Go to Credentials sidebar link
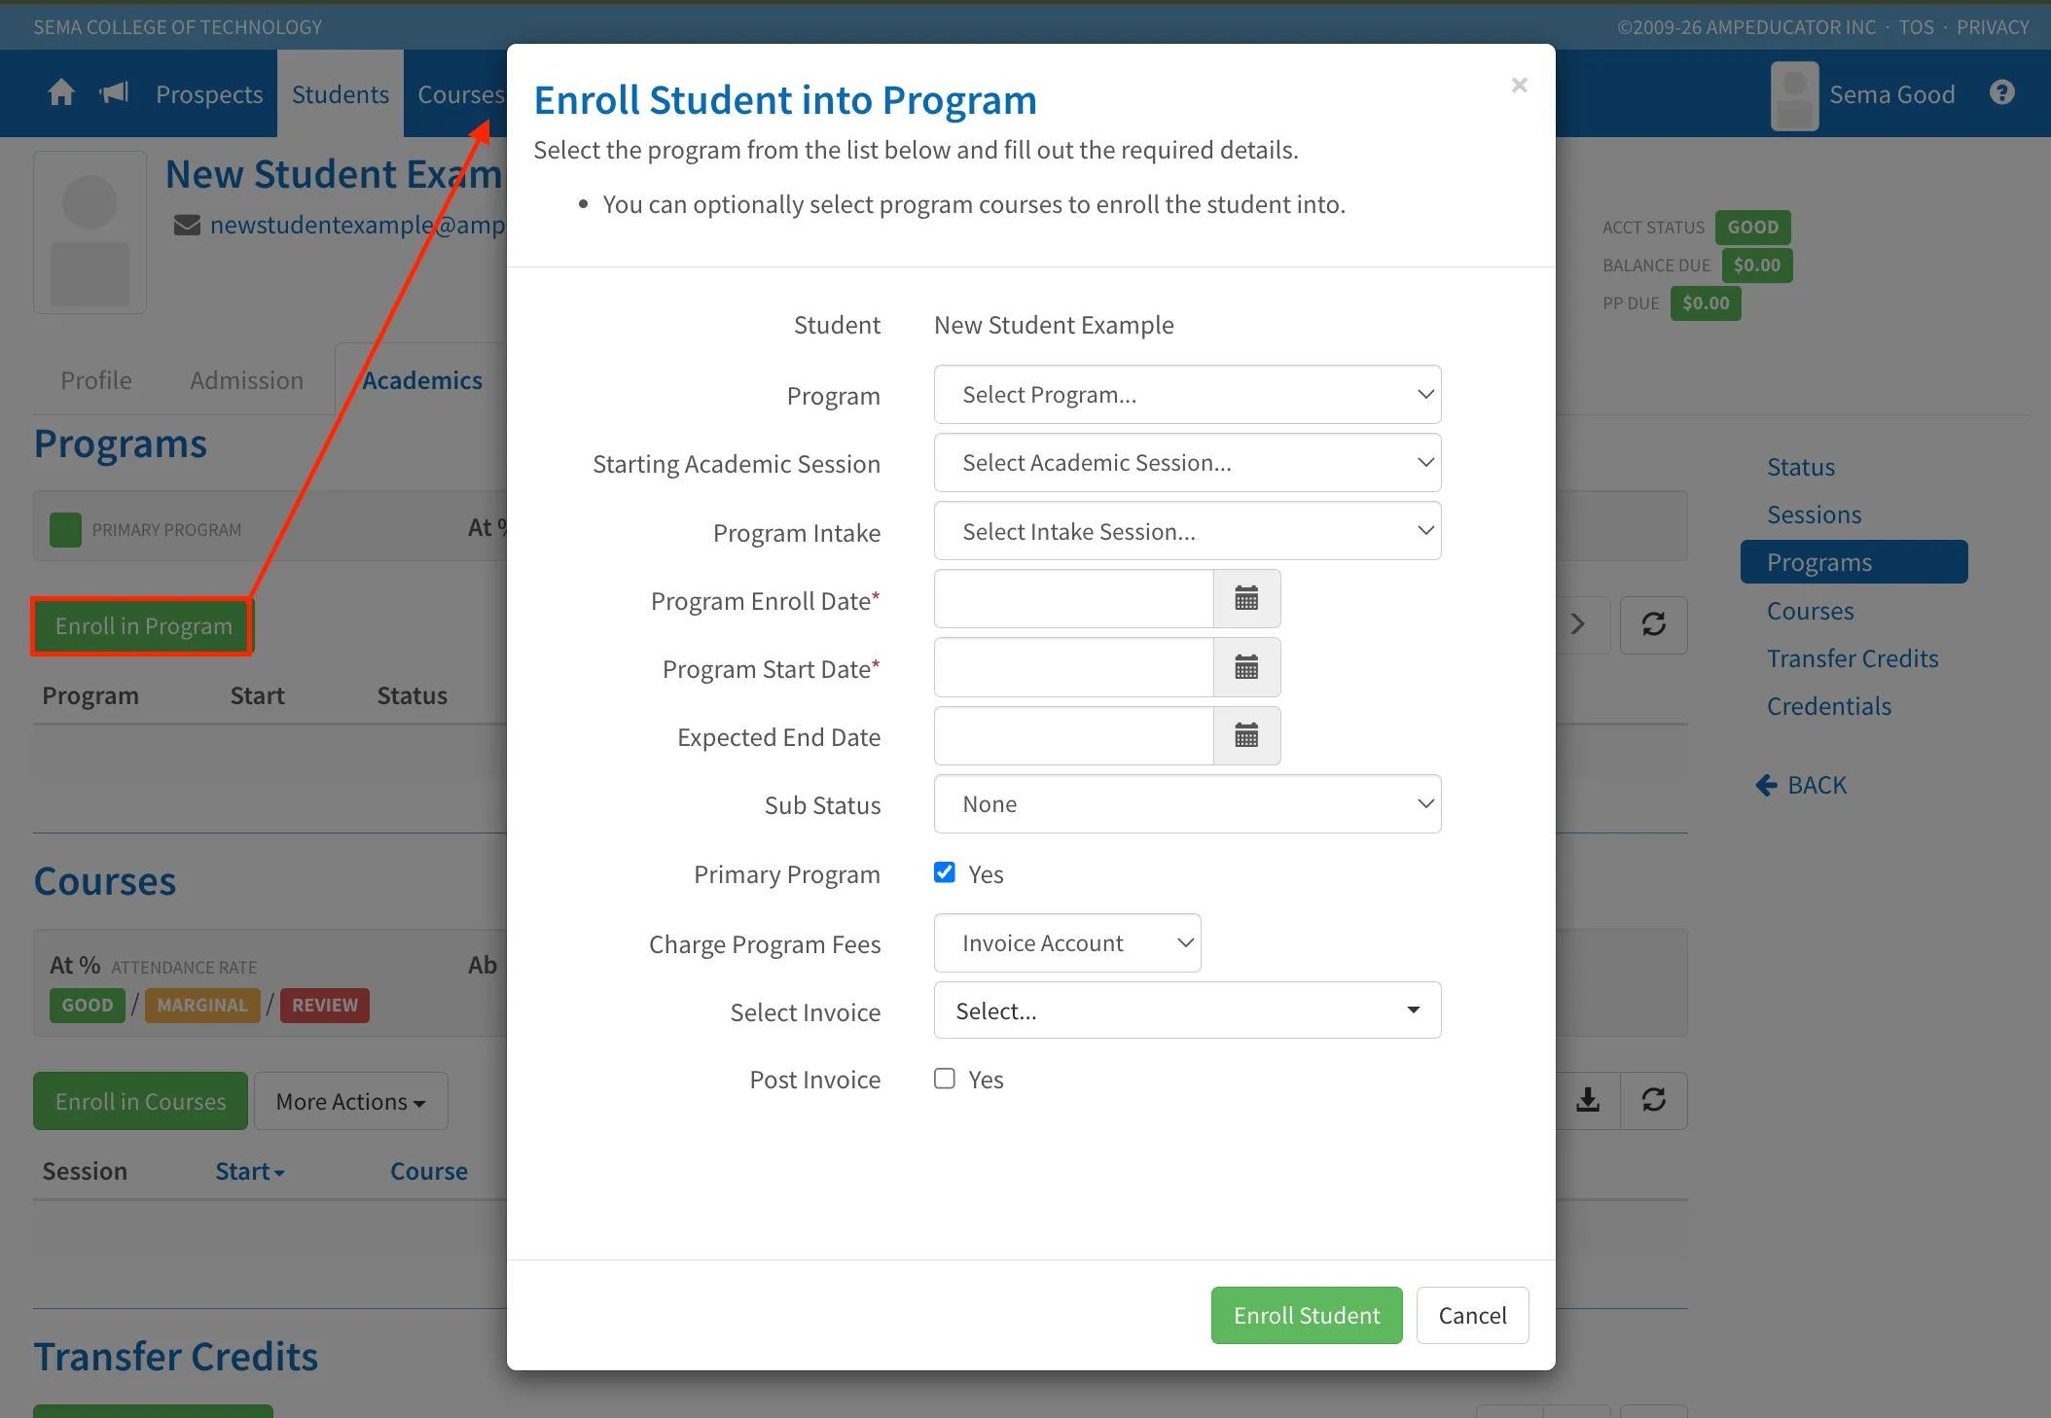 coord(1829,706)
